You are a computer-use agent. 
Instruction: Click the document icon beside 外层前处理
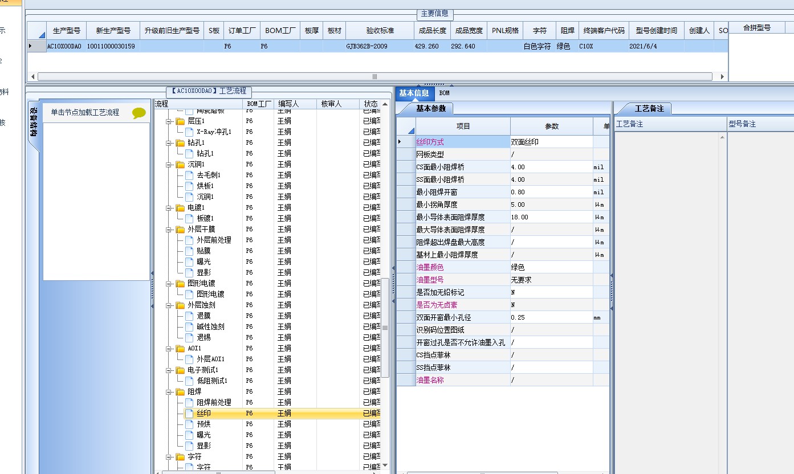[x=190, y=240]
